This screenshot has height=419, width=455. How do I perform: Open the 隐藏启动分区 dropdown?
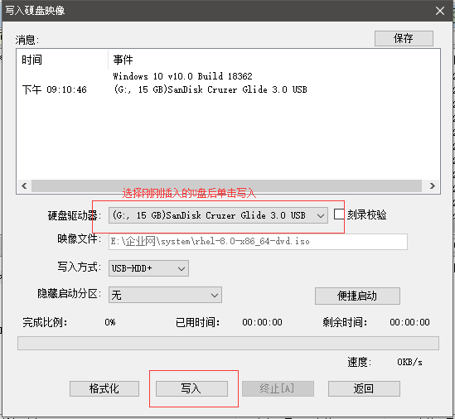pyautogui.click(x=165, y=295)
